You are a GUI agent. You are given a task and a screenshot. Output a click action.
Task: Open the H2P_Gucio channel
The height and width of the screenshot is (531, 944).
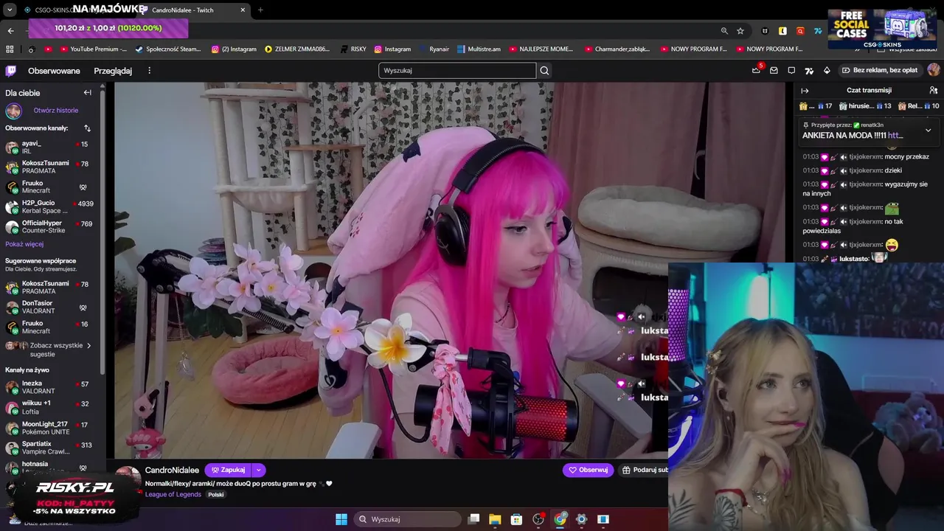(x=48, y=207)
